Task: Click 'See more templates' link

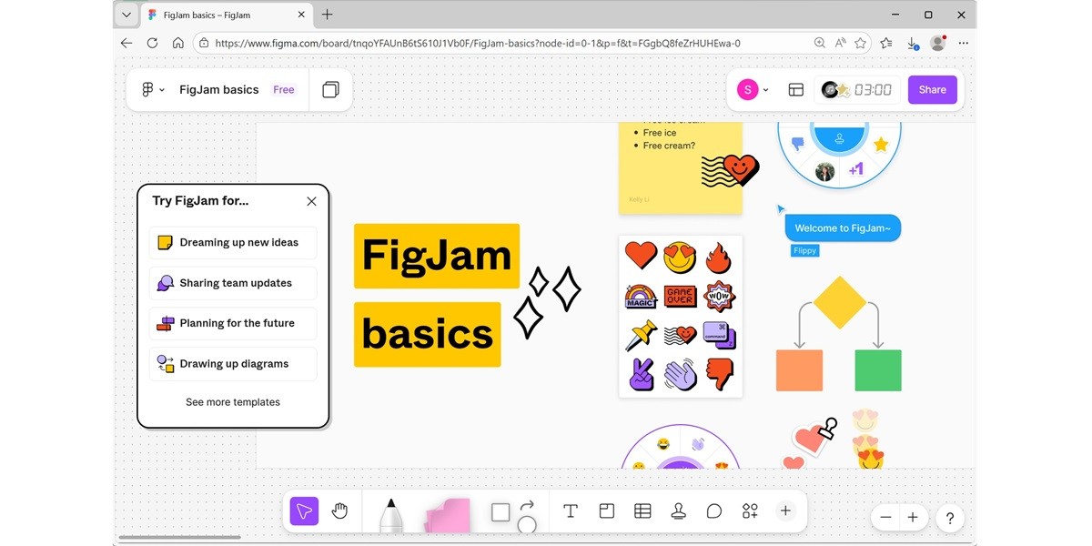Action: [x=233, y=401]
